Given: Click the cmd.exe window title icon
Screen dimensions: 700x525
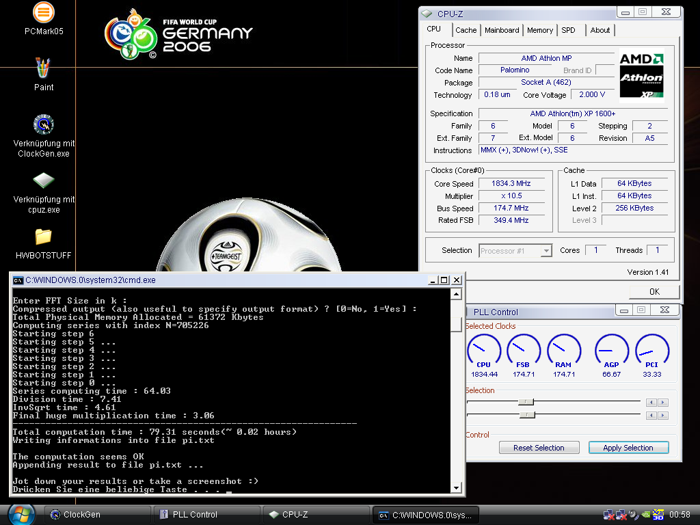Looking at the screenshot, I should pos(18,280).
